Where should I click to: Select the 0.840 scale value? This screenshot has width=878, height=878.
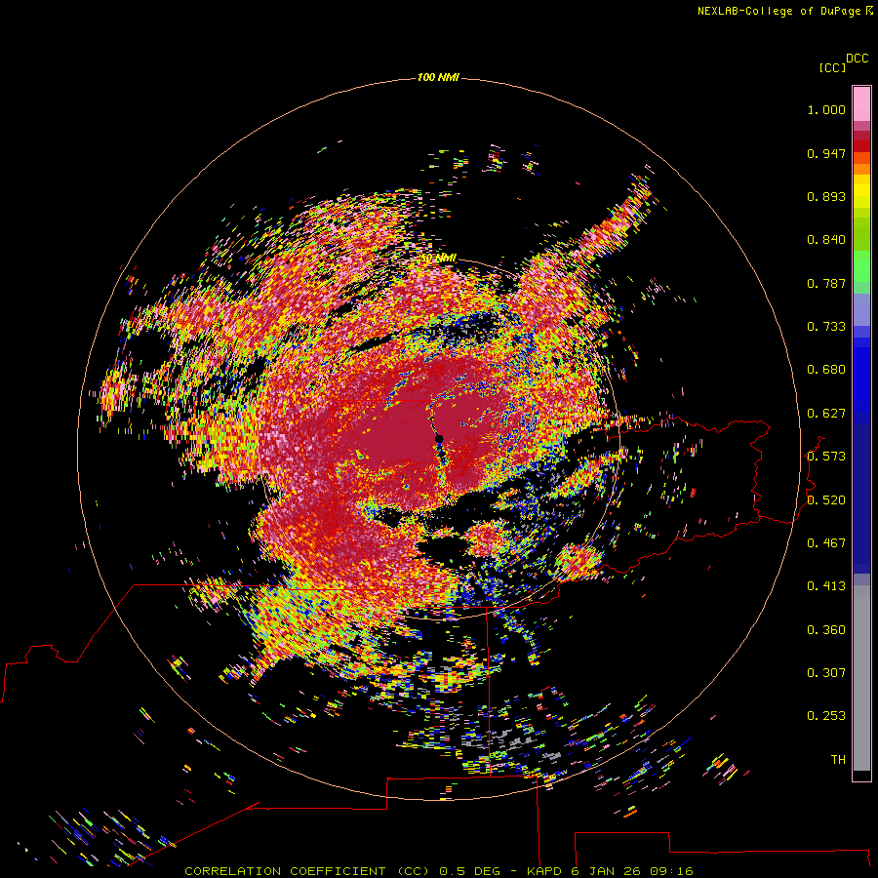826,240
